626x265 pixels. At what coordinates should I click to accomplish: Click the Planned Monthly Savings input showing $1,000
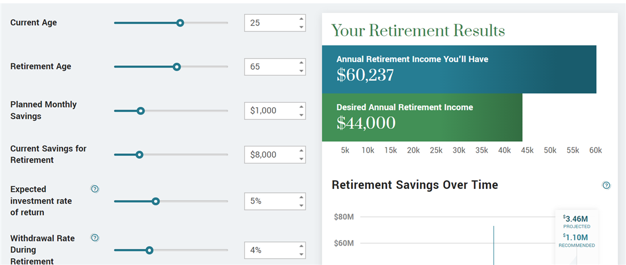click(x=270, y=111)
